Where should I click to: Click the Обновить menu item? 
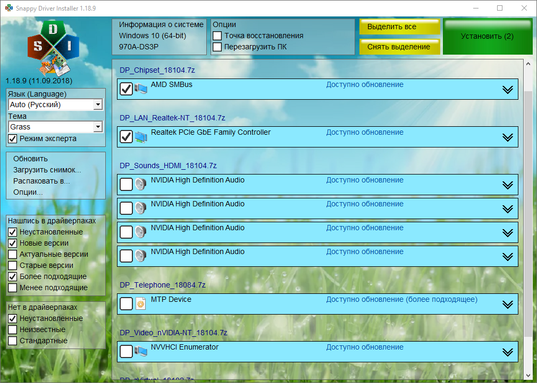click(30, 159)
